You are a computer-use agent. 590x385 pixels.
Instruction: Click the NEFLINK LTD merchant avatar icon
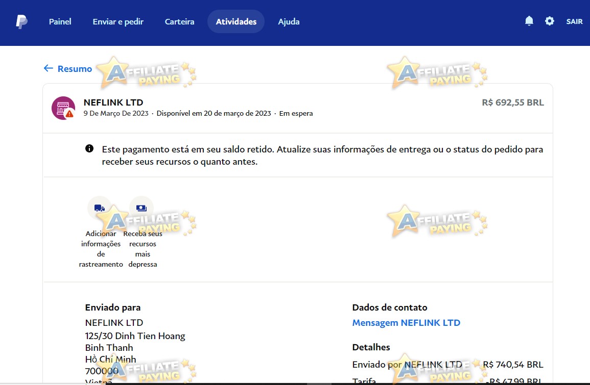click(x=63, y=108)
